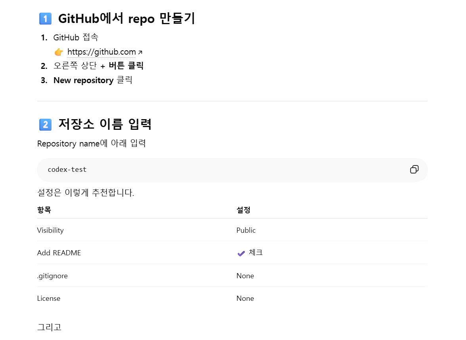Click the '저장소 이름 입력' heading

tap(105, 124)
